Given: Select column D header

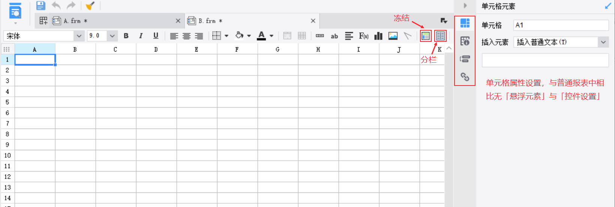Looking at the screenshot, I should click(156, 49).
